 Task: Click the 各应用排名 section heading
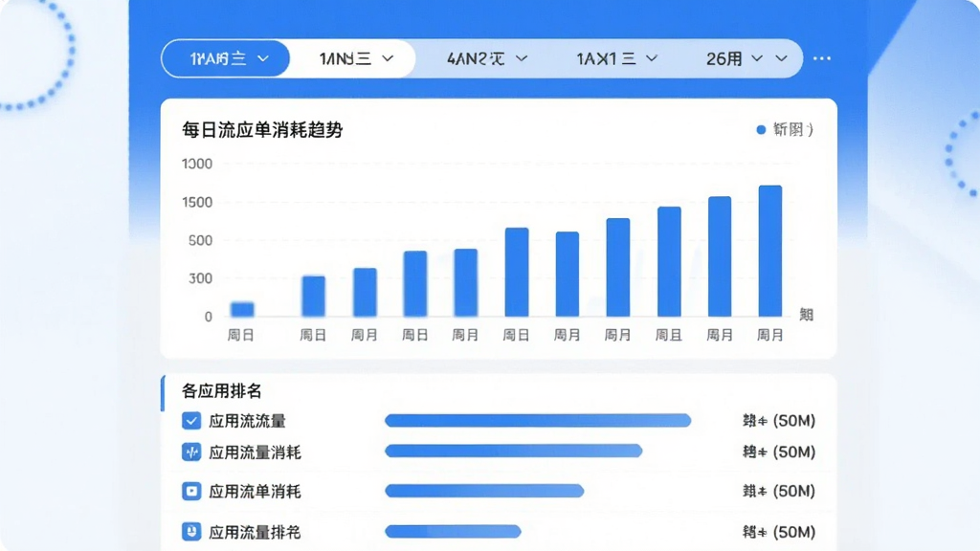221,391
